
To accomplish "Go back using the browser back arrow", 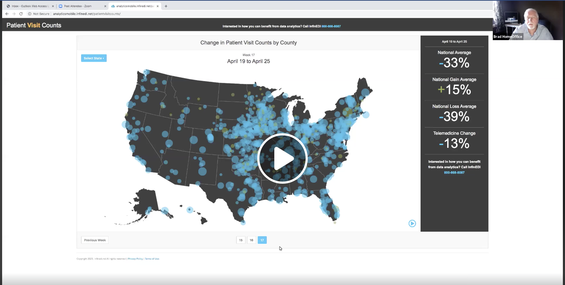I will pos(7,14).
